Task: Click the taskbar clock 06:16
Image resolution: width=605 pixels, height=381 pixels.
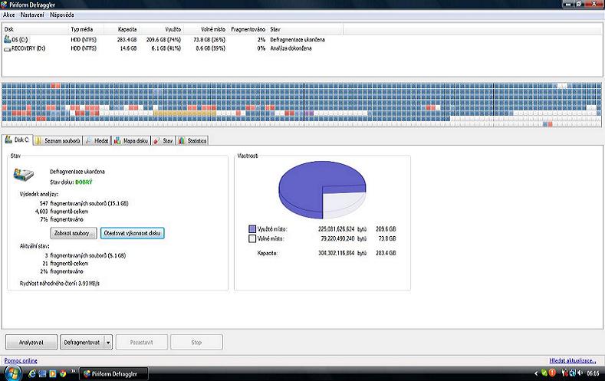Action: [593, 373]
